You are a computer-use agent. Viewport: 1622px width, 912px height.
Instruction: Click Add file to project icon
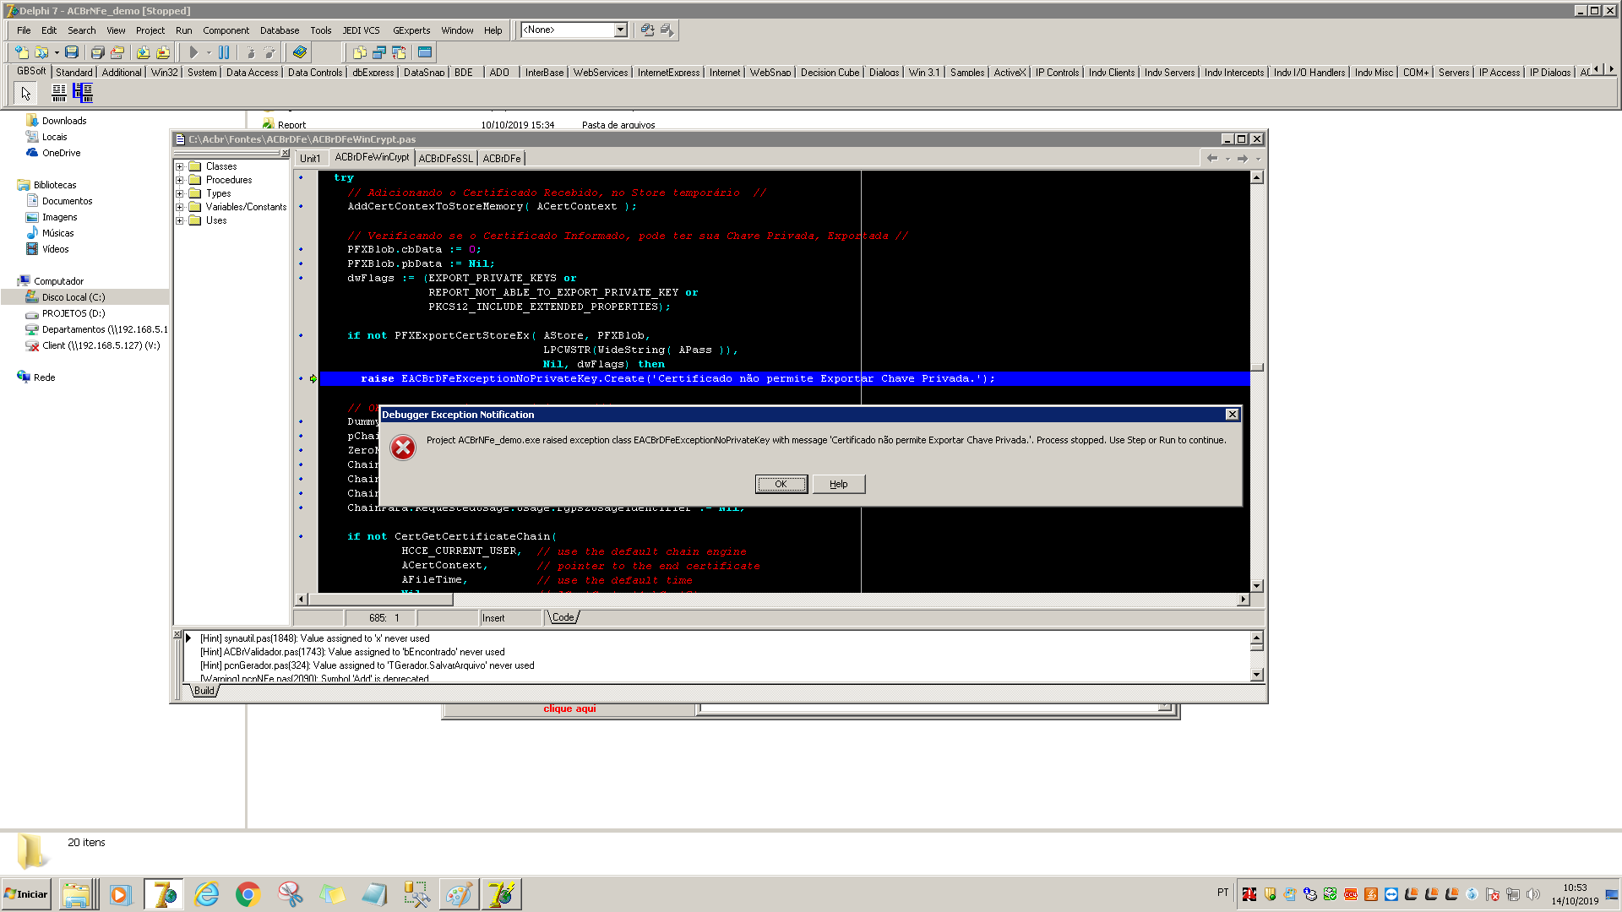pyautogui.click(x=144, y=52)
